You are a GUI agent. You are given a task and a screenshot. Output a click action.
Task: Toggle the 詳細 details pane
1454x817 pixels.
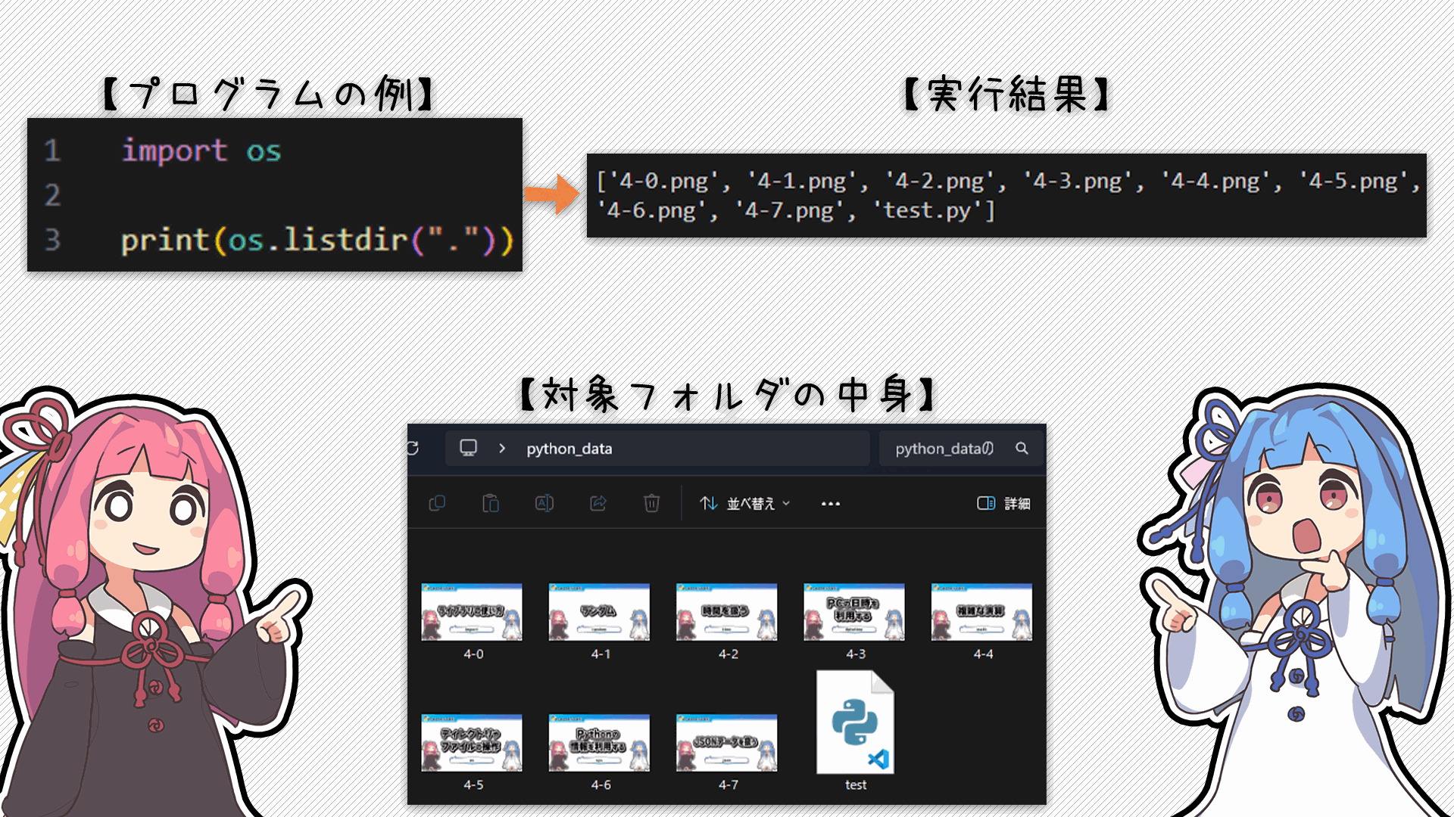[x=1003, y=503]
